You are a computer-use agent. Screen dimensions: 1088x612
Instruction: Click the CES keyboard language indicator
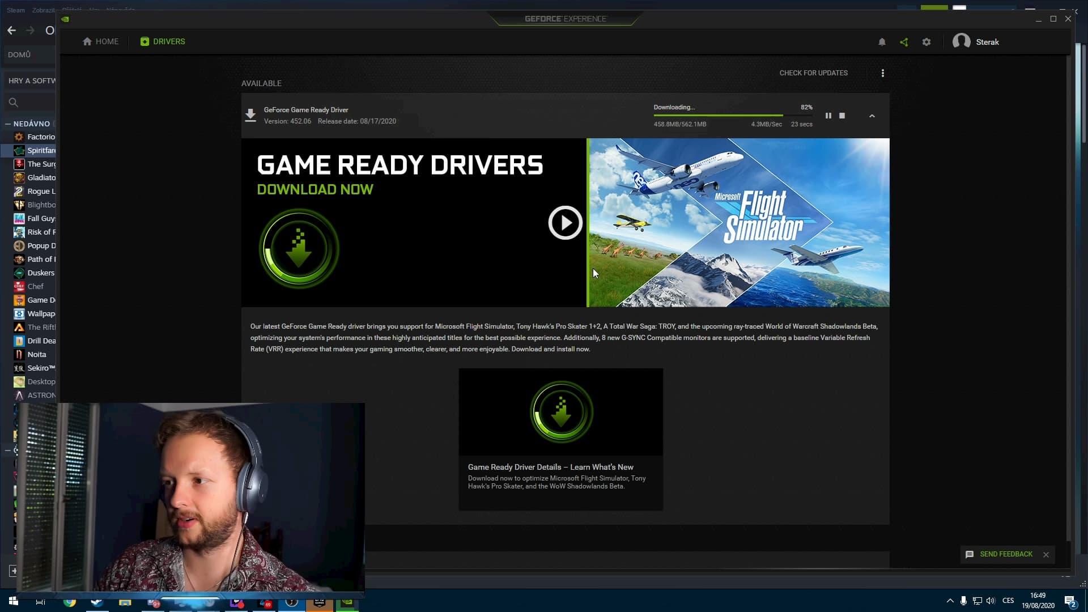(1008, 601)
